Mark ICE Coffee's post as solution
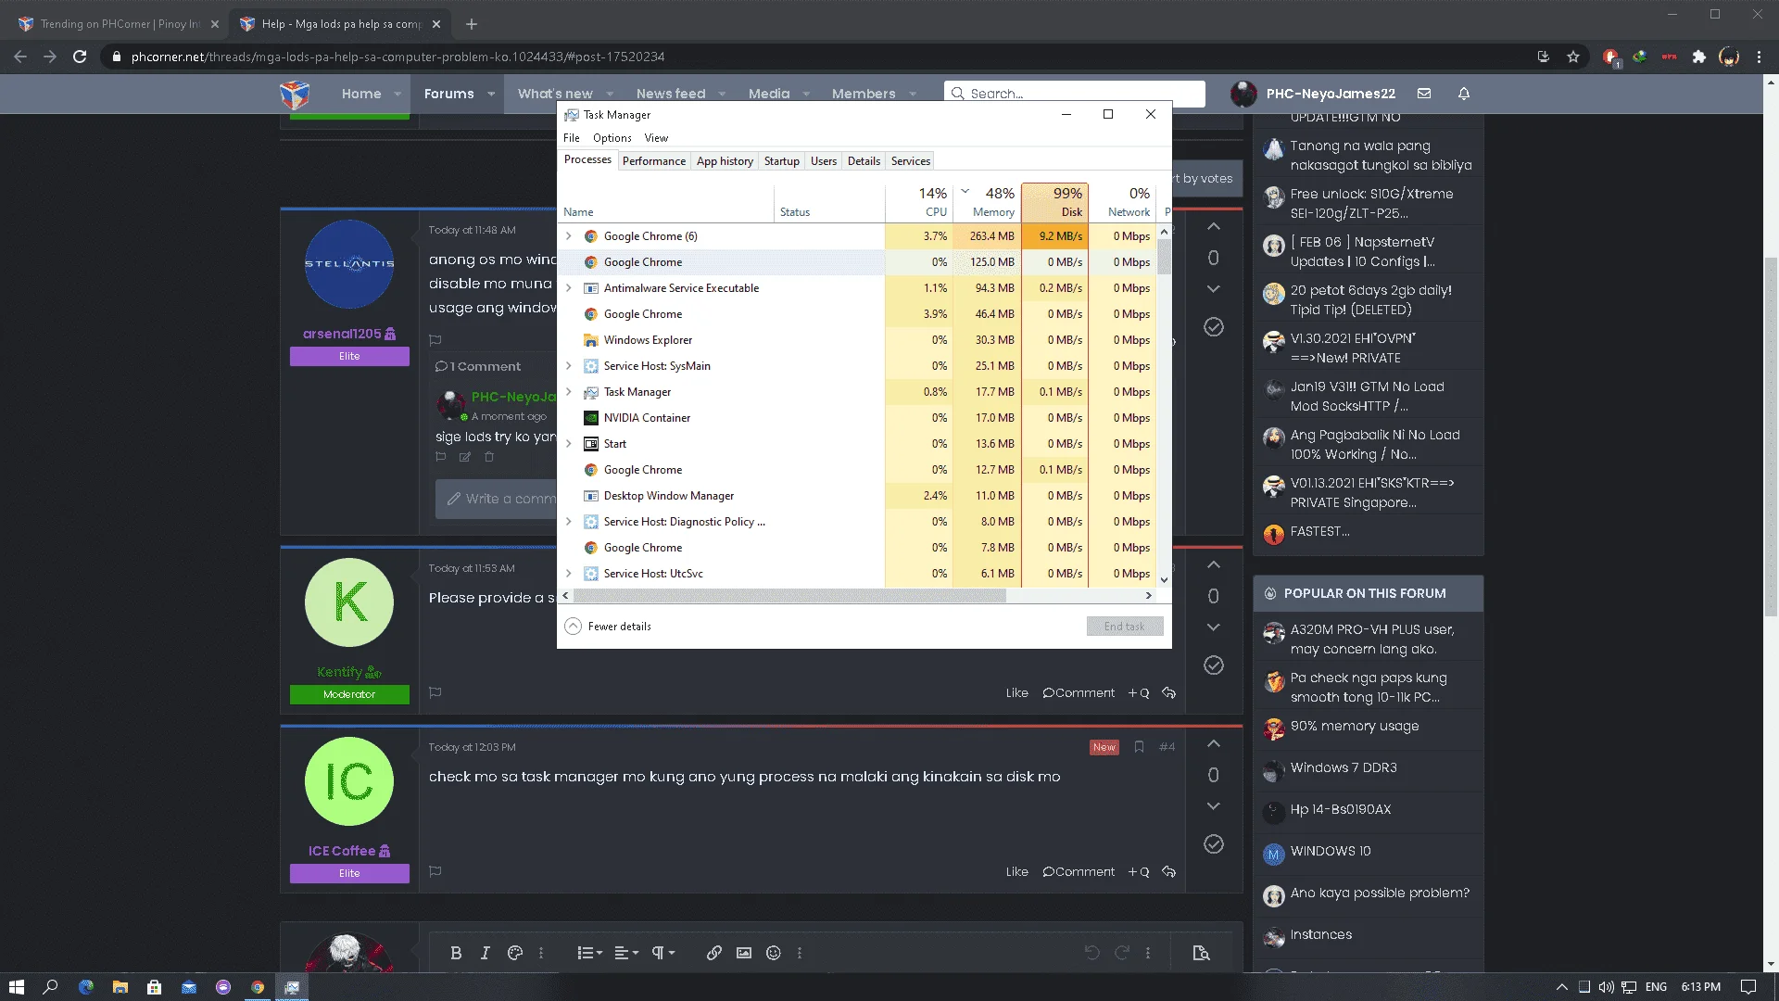 [1214, 844]
